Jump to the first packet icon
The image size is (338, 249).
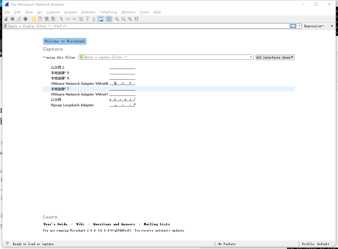pyautogui.click(x=87, y=19)
